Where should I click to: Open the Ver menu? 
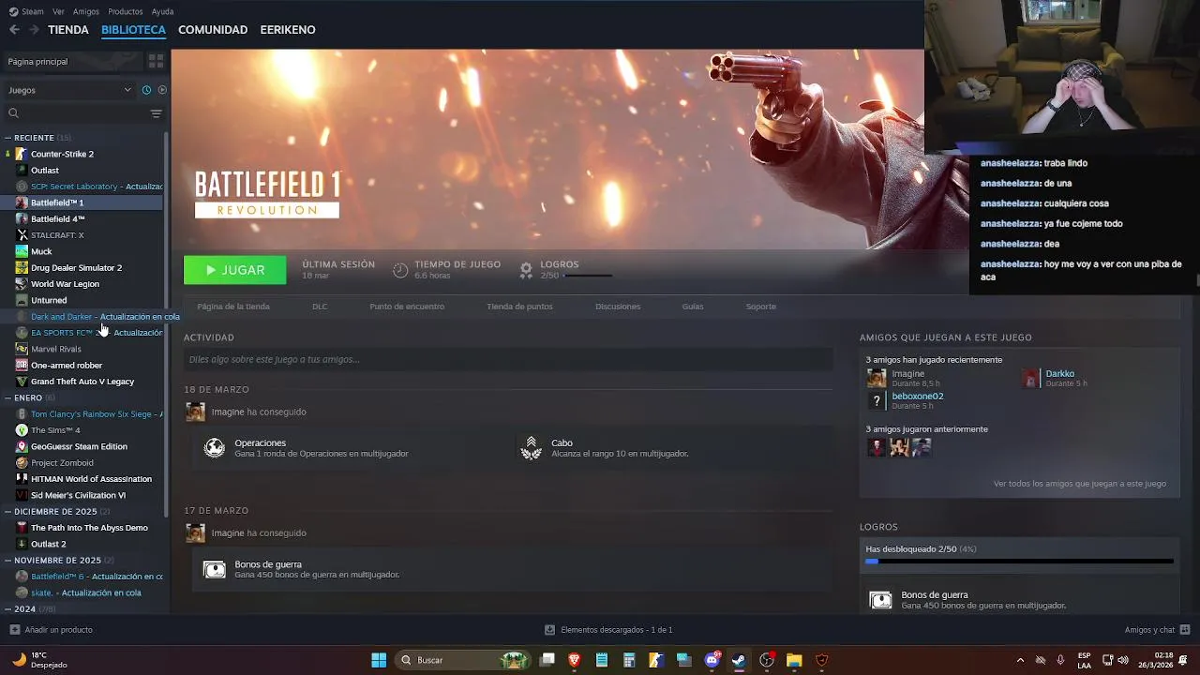click(59, 11)
